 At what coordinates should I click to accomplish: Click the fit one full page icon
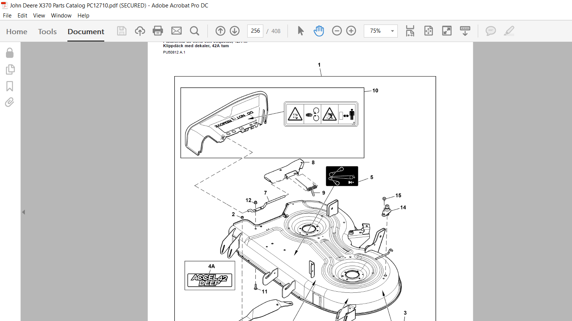429,31
